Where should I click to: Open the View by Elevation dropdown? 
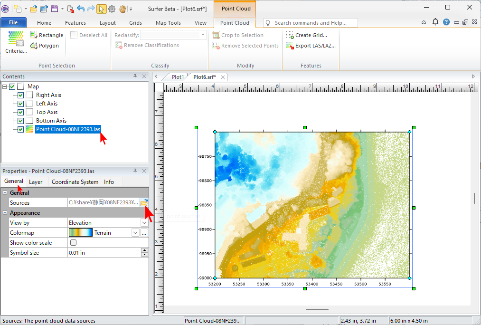pos(144,223)
